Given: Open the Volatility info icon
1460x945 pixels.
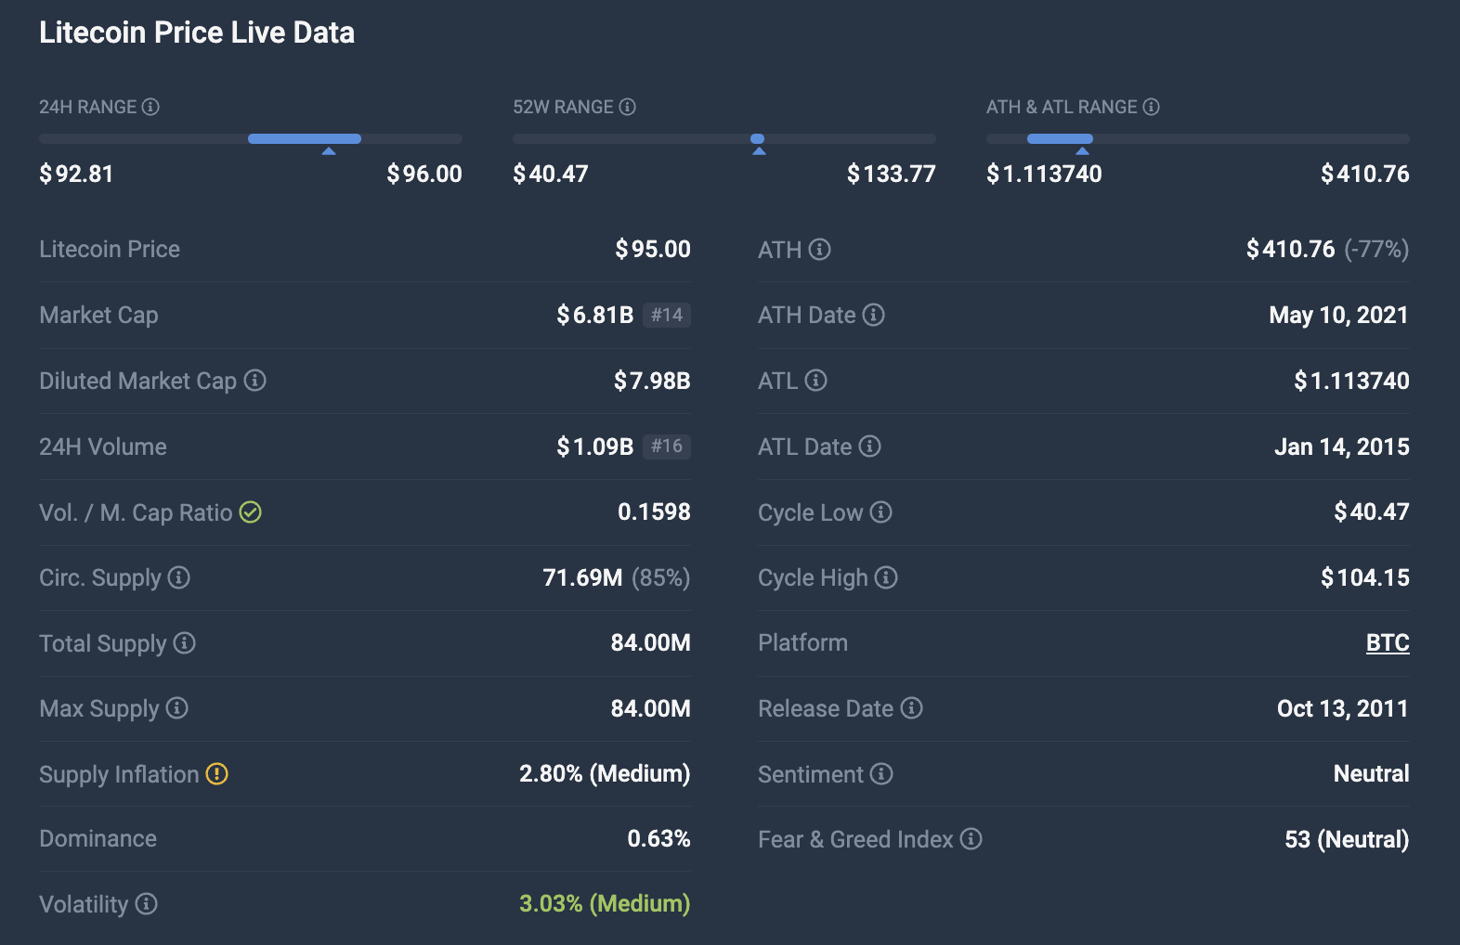Looking at the screenshot, I should [147, 904].
